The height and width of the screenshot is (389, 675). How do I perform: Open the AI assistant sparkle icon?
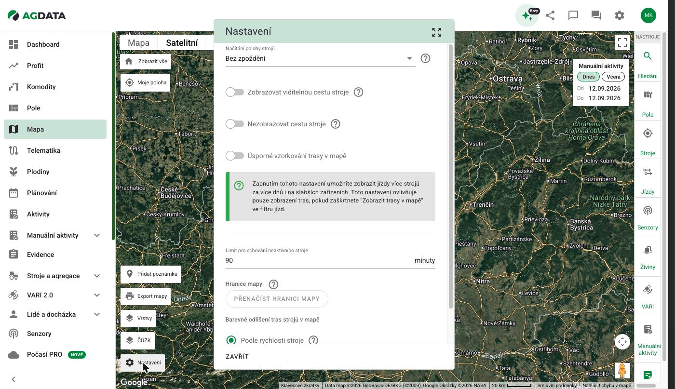click(527, 15)
